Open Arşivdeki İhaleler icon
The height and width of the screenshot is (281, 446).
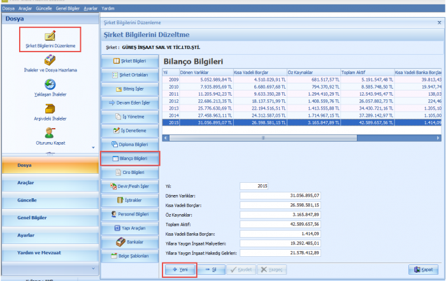click(50, 109)
